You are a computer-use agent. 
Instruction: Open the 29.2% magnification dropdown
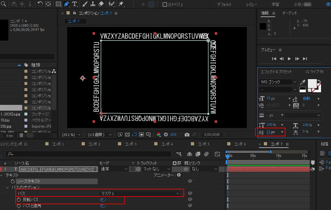click(71, 134)
